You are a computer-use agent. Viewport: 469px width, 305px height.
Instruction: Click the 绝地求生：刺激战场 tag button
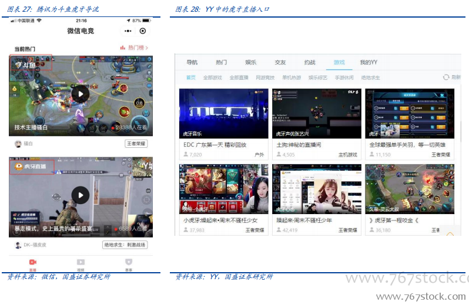[125, 245]
